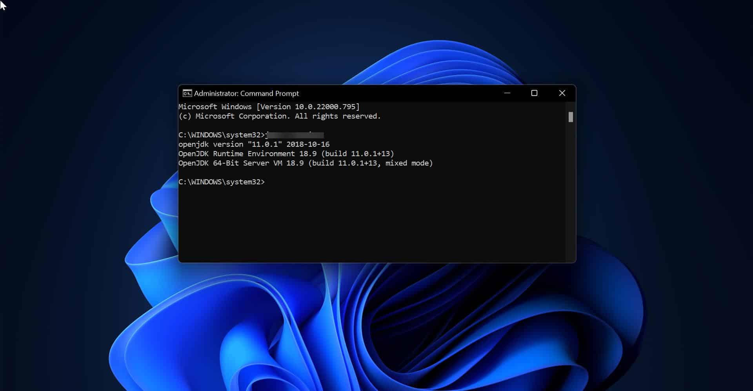Viewport: 753px width, 391px height.
Task: Select the OpenJDK Runtime Environment 18.9 line
Action: point(286,153)
